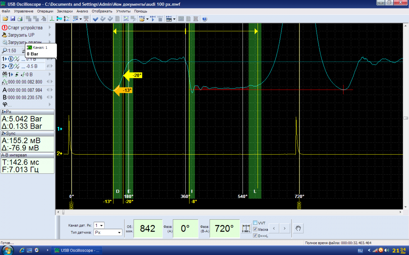This screenshot has height=255, width=409.
Task: Toggle the VVT checkbox
Action: (255, 223)
